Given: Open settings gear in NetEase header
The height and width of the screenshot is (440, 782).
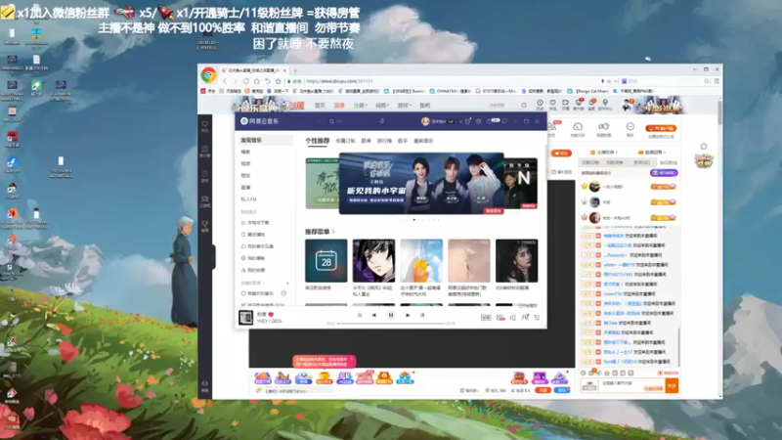Looking at the screenshot, I should pos(479,121).
